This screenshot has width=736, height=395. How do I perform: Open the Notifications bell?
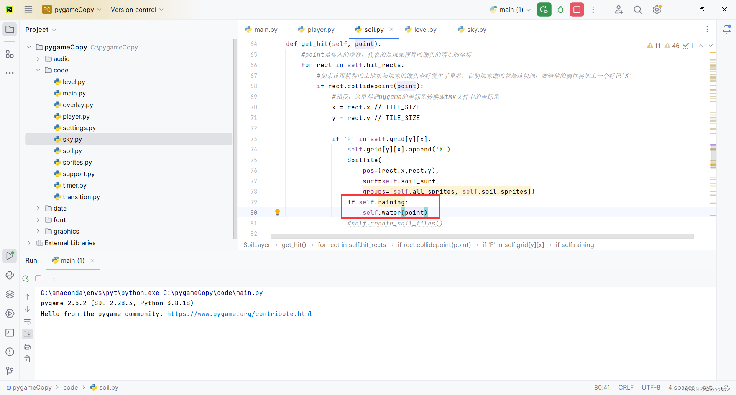pyautogui.click(x=726, y=30)
